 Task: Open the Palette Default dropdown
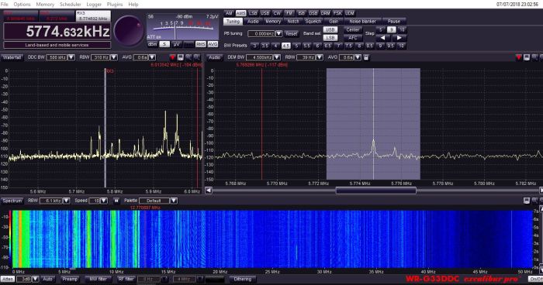click(x=174, y=201)
